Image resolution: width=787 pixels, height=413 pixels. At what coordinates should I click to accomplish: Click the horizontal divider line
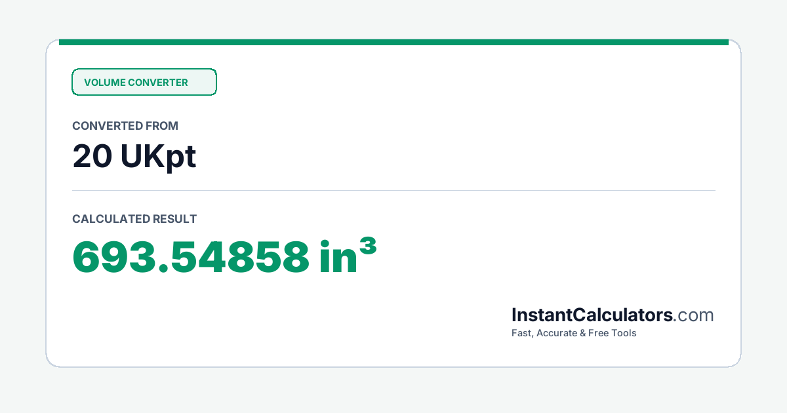(x=393, y=190)
